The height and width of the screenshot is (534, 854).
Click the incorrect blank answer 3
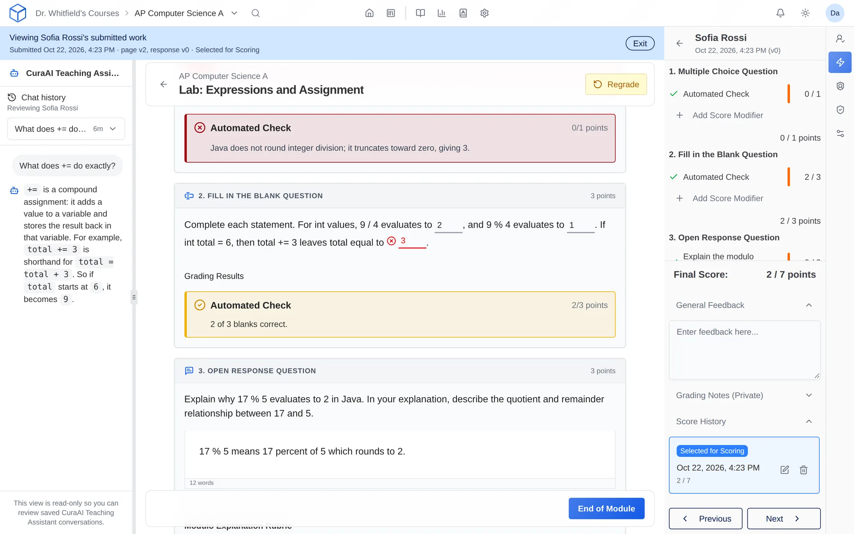click(x=412, y=241)
